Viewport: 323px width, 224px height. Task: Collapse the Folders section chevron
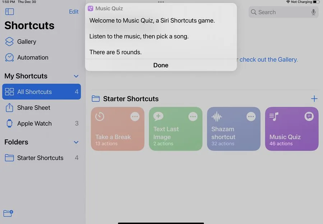tap(76, 142)
